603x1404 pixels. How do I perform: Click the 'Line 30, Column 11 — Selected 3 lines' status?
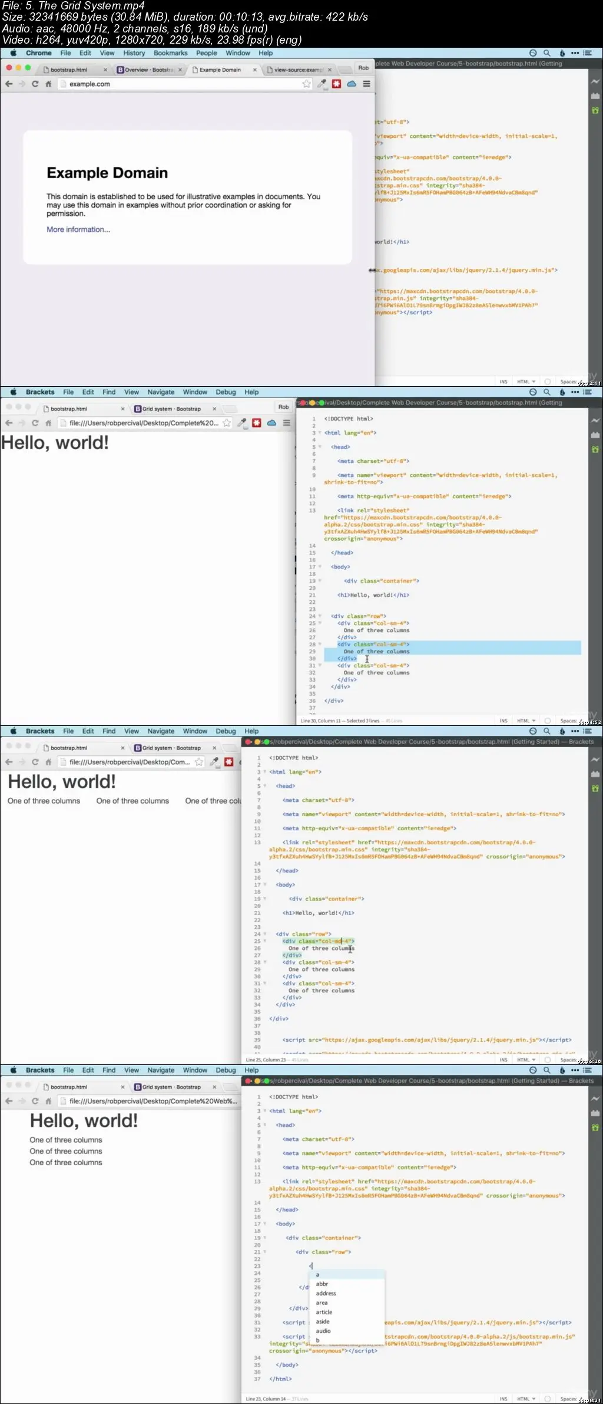coord(340,721)
